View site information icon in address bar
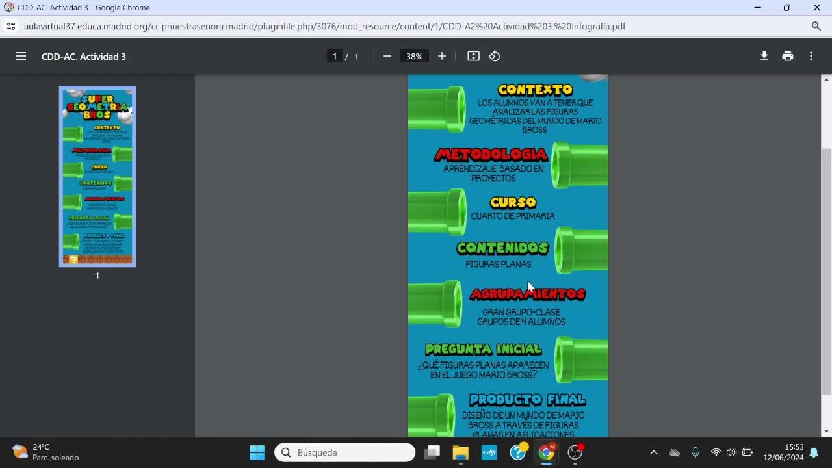The width and height of the screenshot is (832, 468). click(10, 27)
